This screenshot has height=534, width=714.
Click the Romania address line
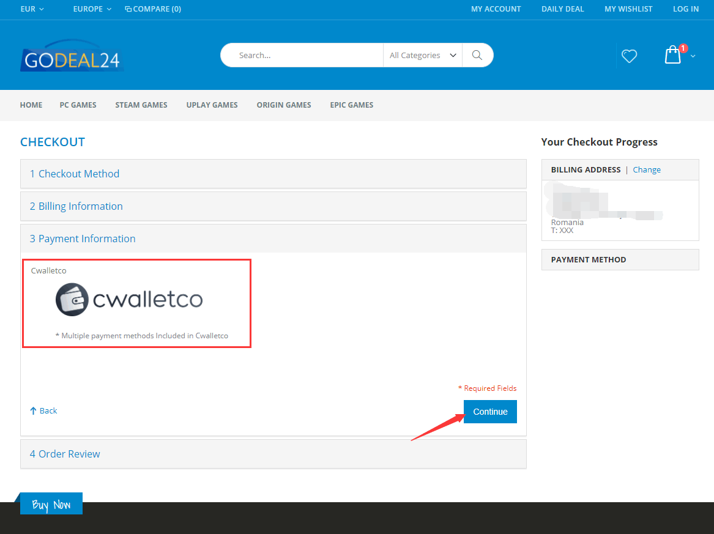(567, 222)
